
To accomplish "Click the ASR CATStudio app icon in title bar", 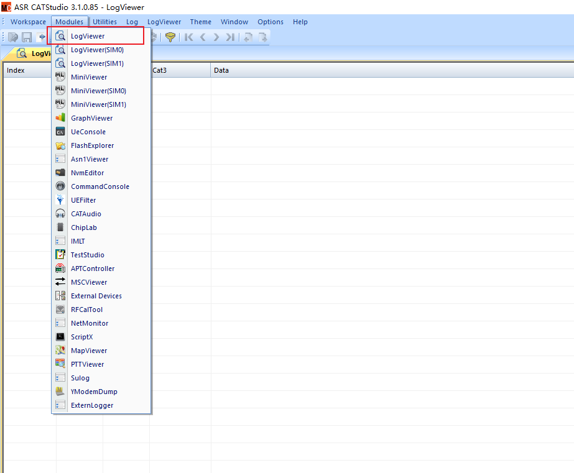I will point(6,7).
